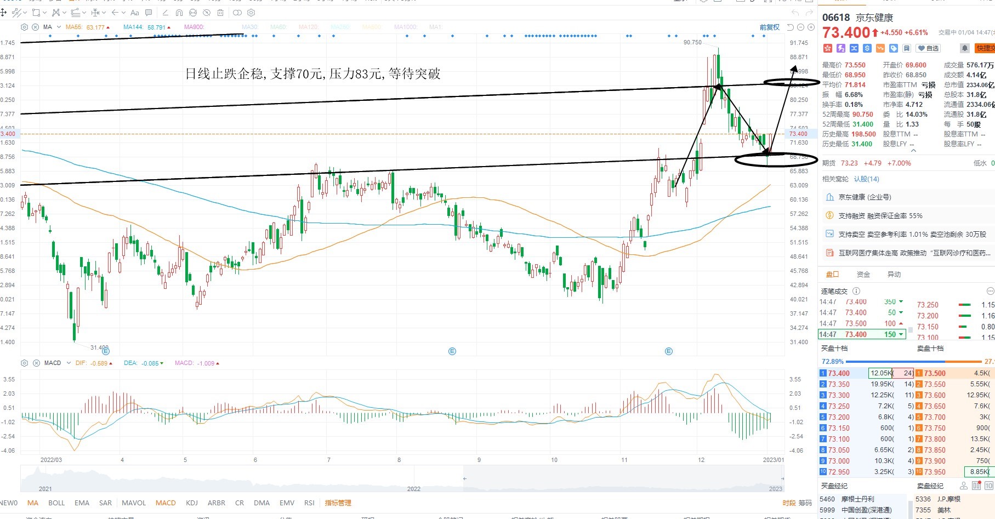This screenshot has width=995, height=519.
Task: Toggle BOLL indicator on chart
Action: [56, 503]
